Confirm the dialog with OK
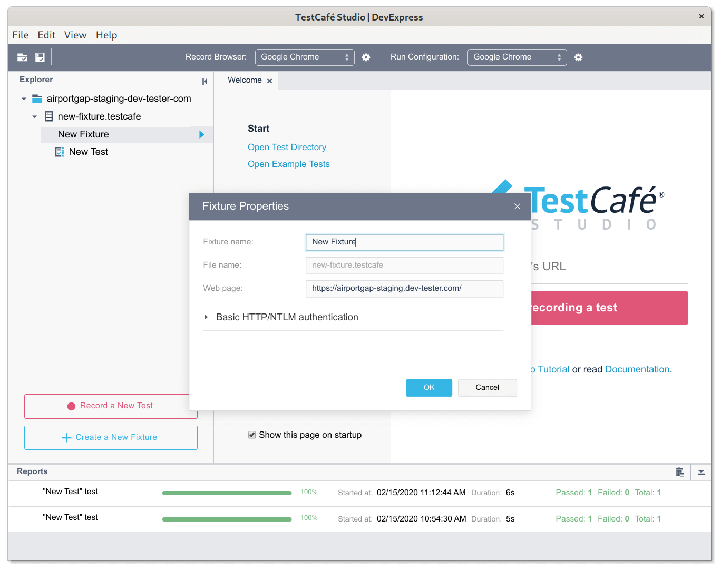The image size is (721, 570). (x=429, y=388)
